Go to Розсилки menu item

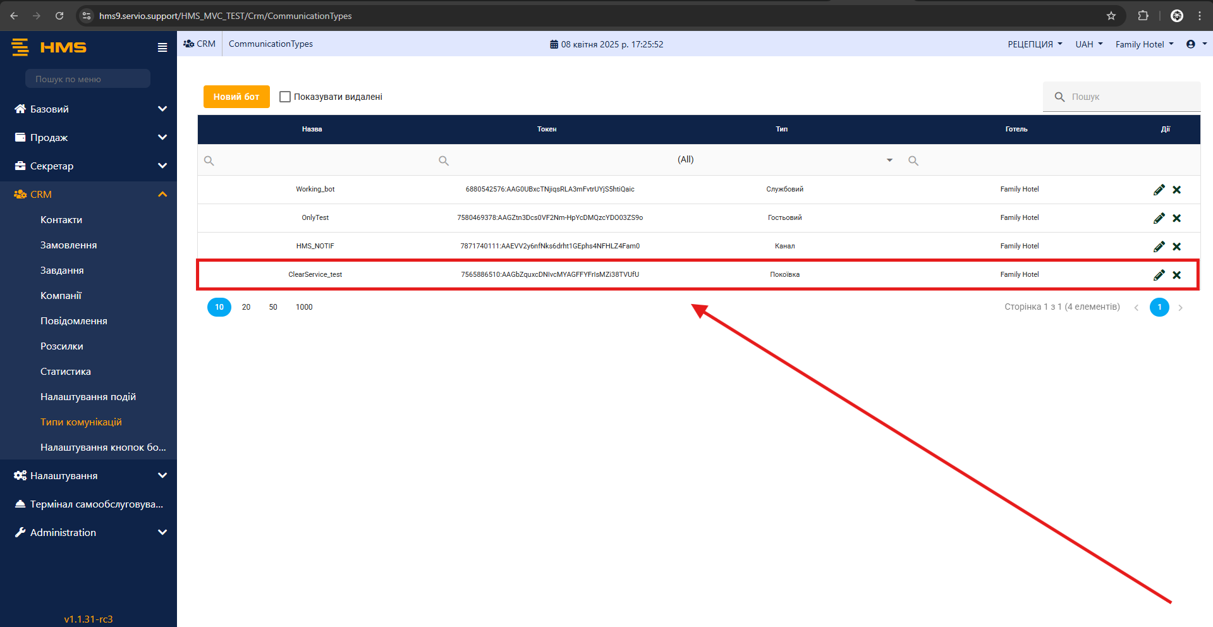tap(62, 346)
